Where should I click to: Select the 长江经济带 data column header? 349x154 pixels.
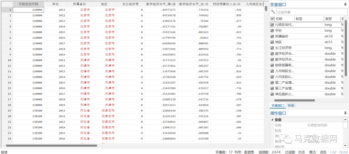(x=131, y=4)
